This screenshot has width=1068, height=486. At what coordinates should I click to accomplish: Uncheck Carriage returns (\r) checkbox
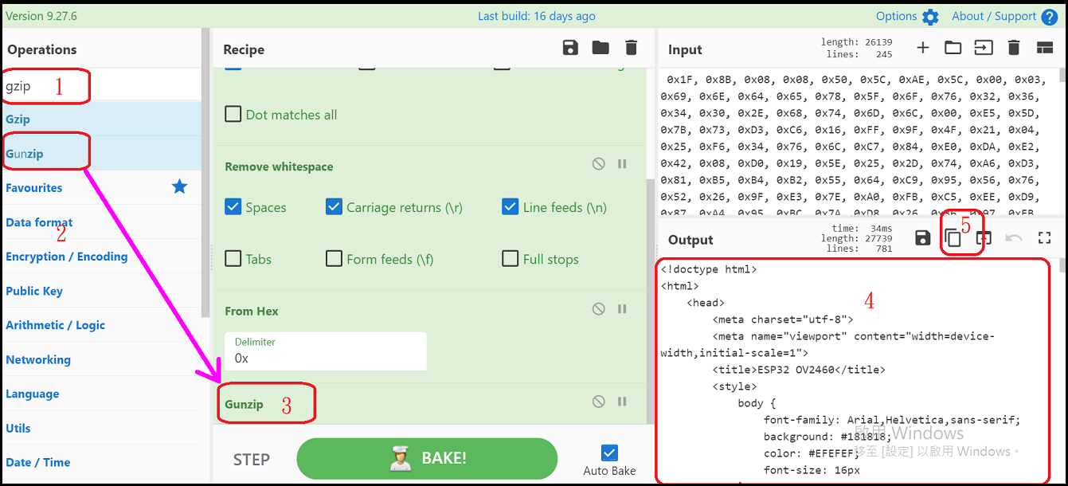coord(334,207)
